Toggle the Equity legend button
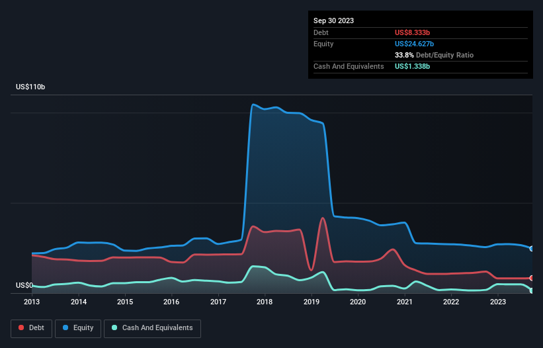Image resolution: width=543 pixels, height=348 pixels. (78, 328)
